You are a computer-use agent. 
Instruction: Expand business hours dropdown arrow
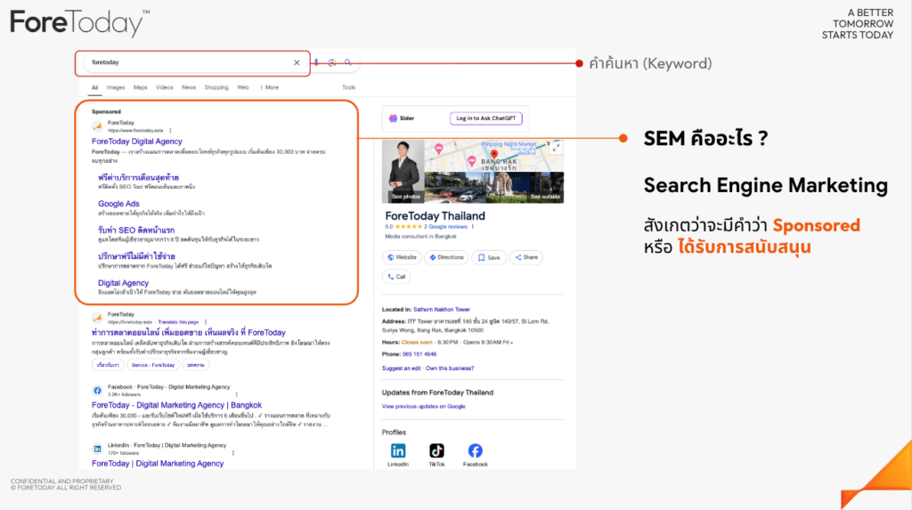511,342
